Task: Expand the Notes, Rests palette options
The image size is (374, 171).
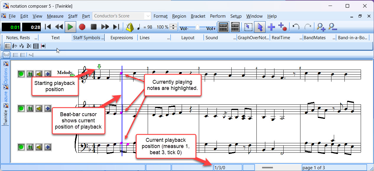Action: [x=36, y=38]
